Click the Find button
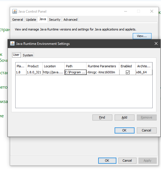Viewport: 161px width, 170px height. (102, 117)
